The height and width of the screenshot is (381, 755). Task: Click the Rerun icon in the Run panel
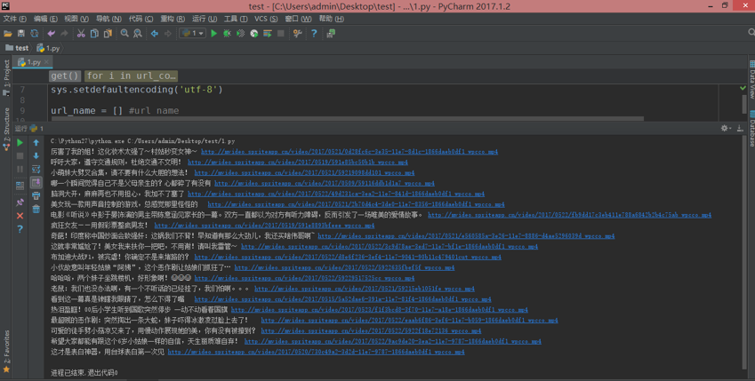[20, 142]
